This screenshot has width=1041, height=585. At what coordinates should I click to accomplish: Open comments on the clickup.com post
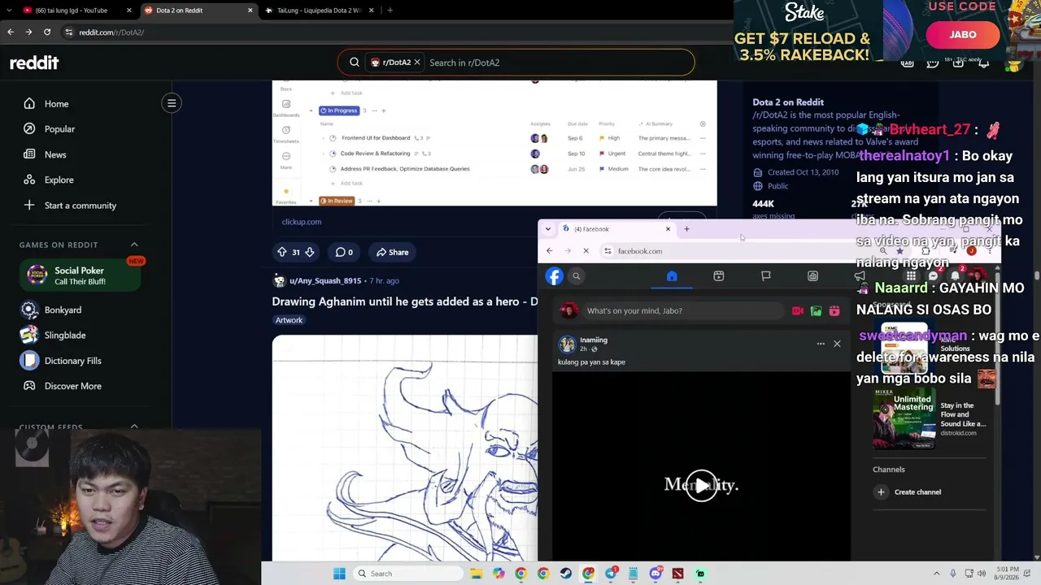coord(344,252)
